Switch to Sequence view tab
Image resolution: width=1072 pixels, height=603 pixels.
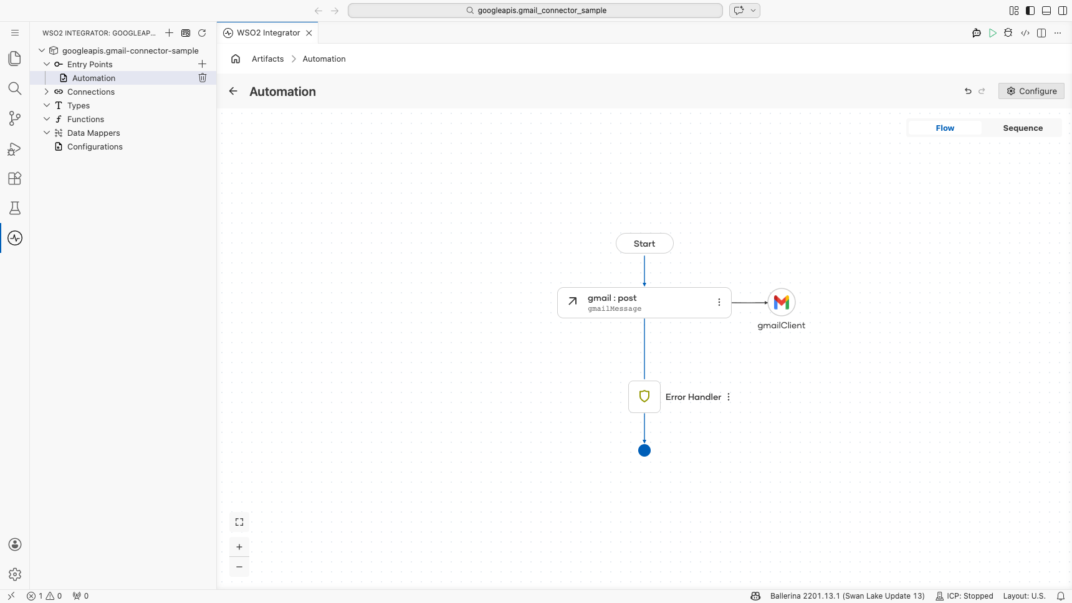coord(1023,128)
